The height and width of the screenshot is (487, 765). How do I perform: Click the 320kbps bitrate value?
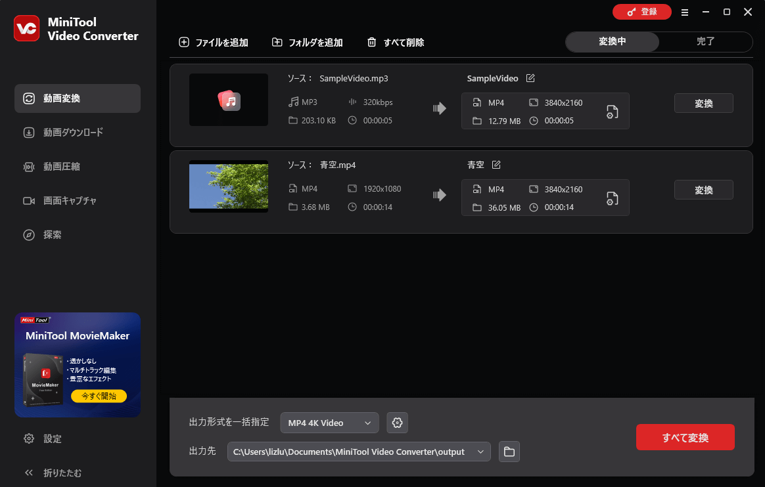click(378, 102)
